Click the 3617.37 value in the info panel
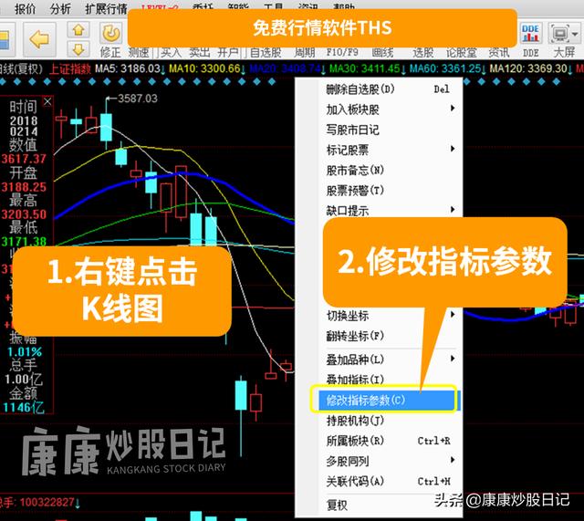584x521 pixels. pyautogui.click(x=24, y=159)
